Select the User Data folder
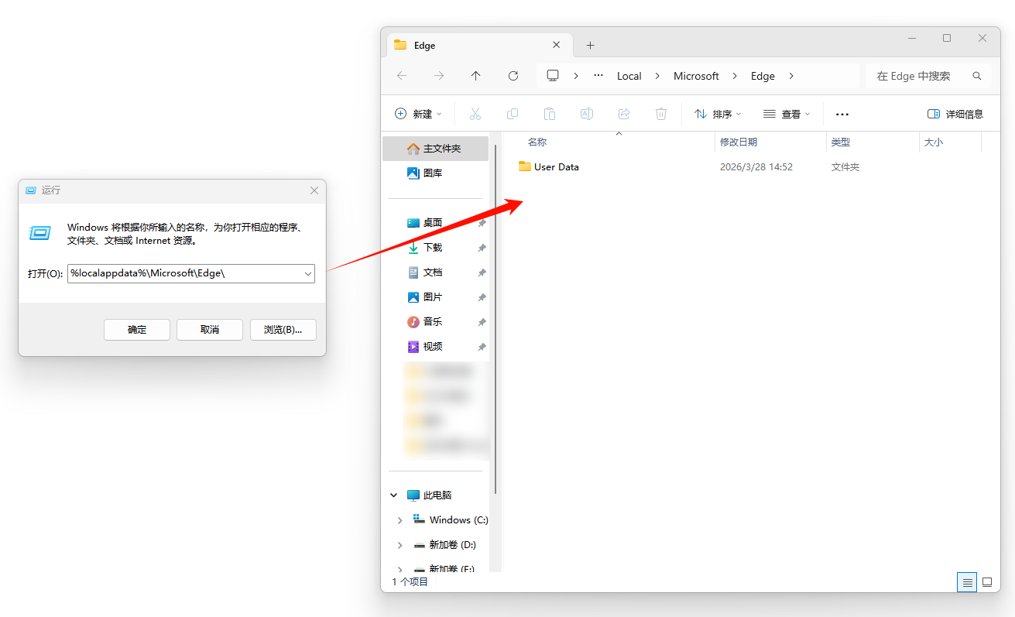 coord(556,167)
